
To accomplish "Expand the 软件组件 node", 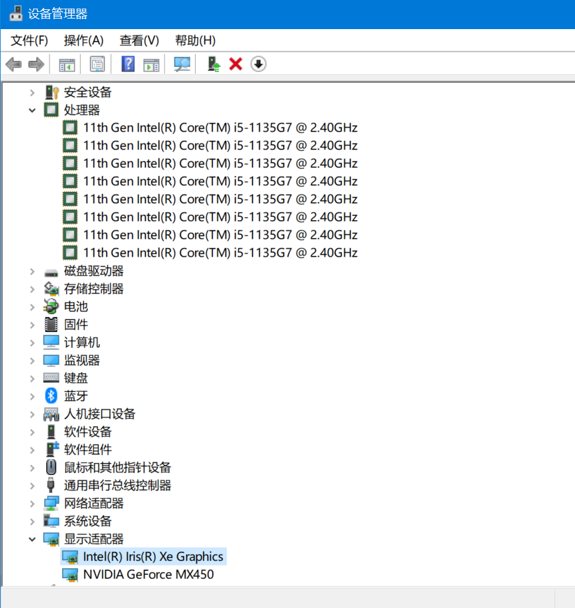I will coord(32,450).
